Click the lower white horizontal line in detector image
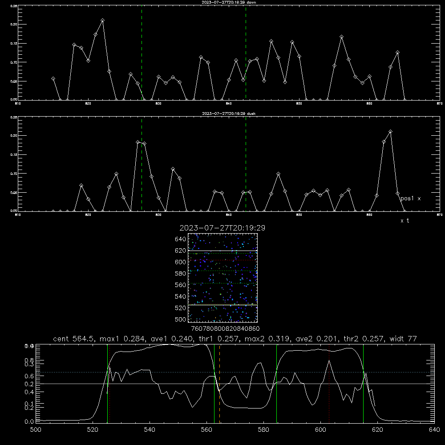This screenshot has height=445, width=445. (x=222, y=305)
